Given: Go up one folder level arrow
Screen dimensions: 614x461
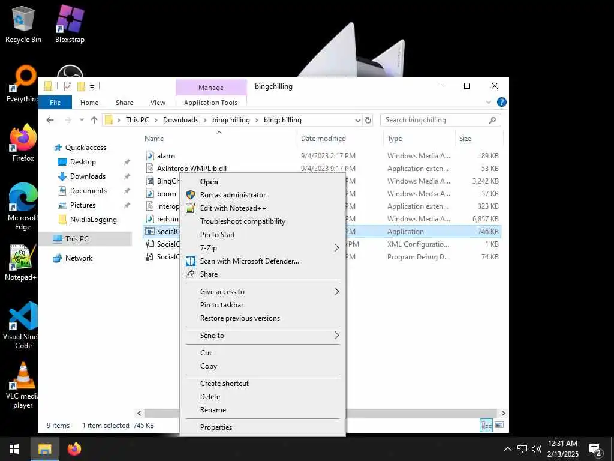Looking at the screenshot, I should (x=94, y=120).
